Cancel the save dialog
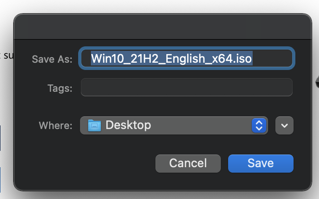This screenshot has height=199, width=319. pyautogui.click(x=188, y=164)
